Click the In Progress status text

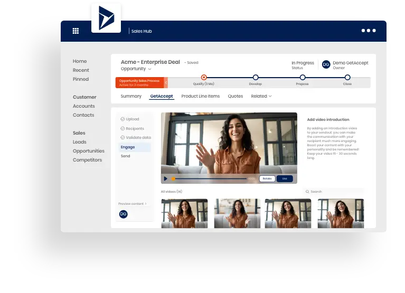click(x=303, y=63)
